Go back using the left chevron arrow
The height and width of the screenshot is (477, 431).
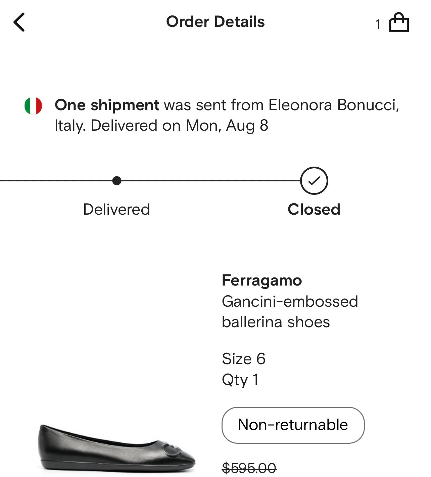[x=19, y=22]
